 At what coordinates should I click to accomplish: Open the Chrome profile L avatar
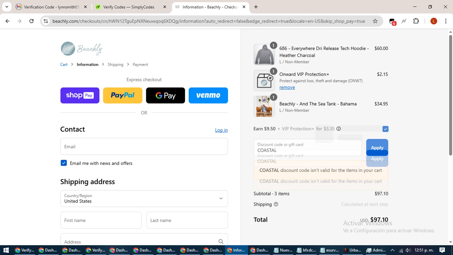click(x=434, y=21)
